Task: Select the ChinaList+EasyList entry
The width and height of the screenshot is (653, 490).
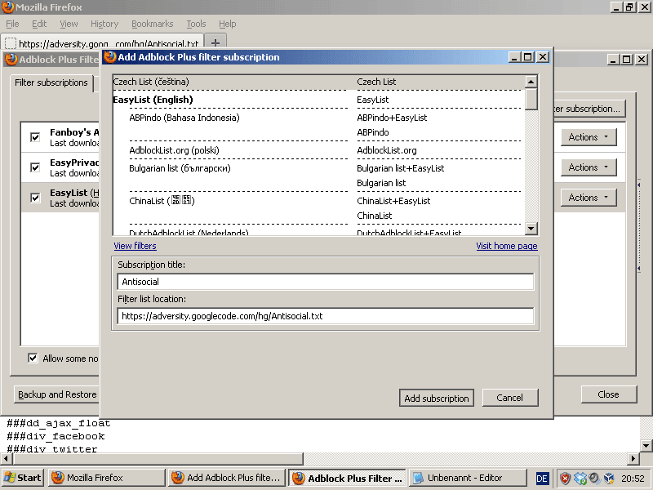Action: [x=393, y=201]
